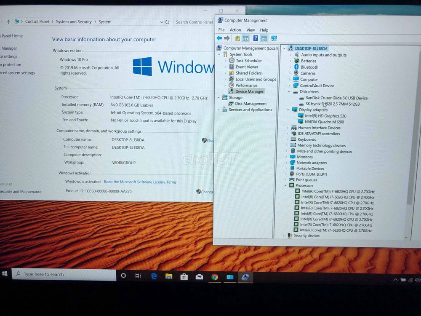The width and height of the screenshot is (421, 316).
Task: Click the Performance icon in System Tools
Action: pyautogui.click(x=231, y=85)
